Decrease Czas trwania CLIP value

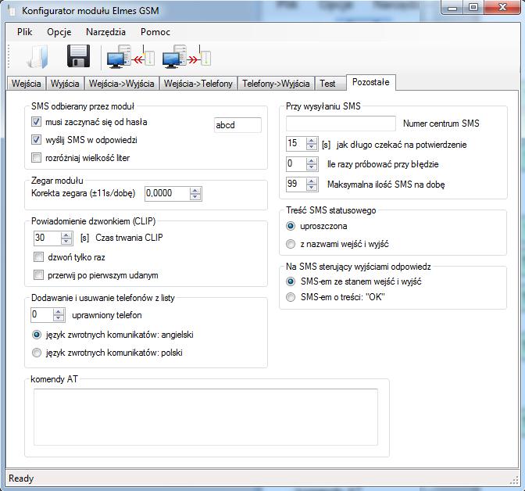click(x=66, y=242)
